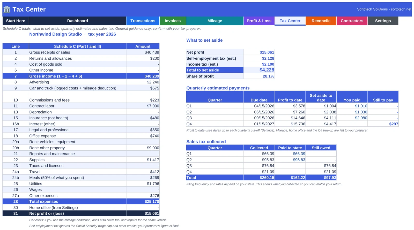
Task: Select the Utilities amount $1,796
Action: pyautogui.click(x=143, y=184)
